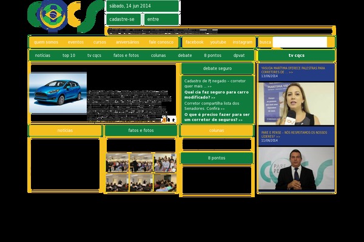
Task: Switch to the notícias tab in green bar
Action: [42, 55]
